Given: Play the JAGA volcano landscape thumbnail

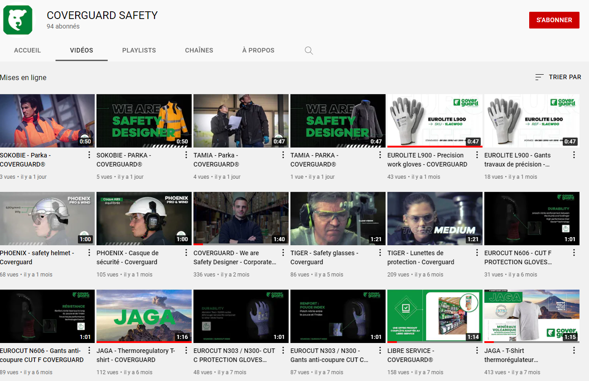Looking at the screenshot, I should tap(144, 316).
